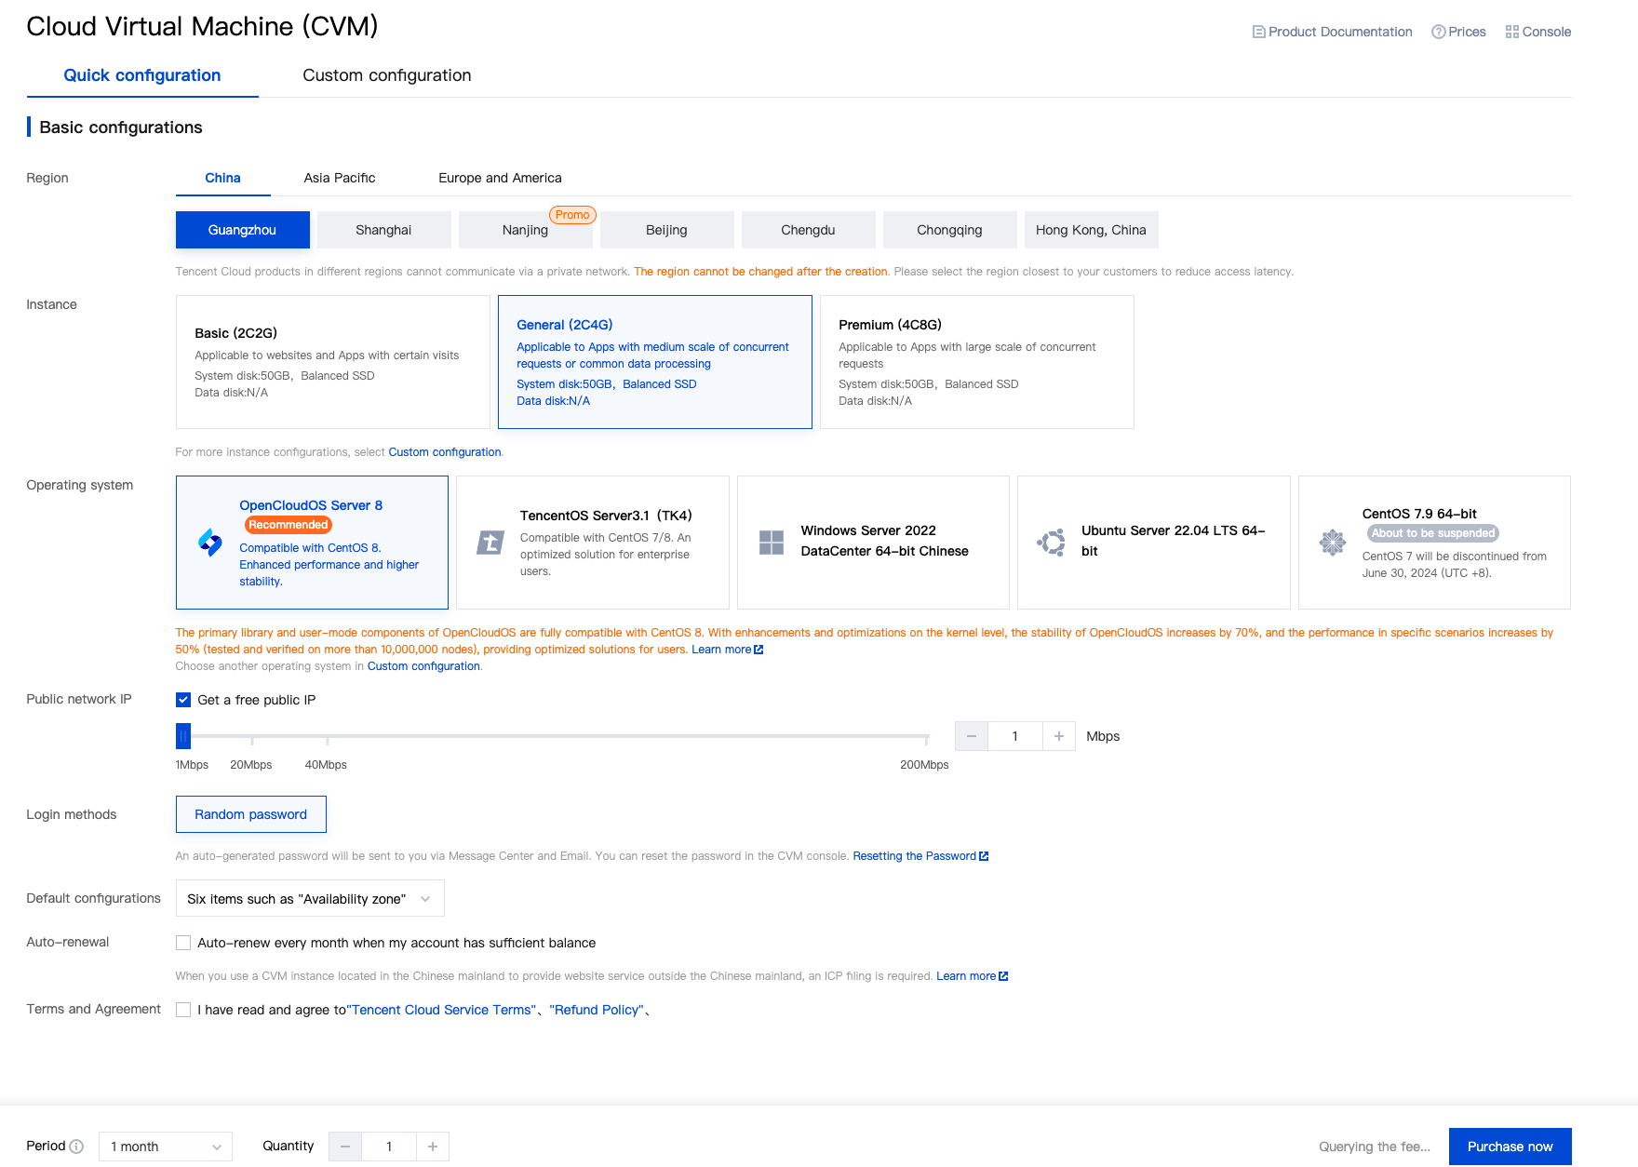
Task: Open Custom configuration link under operating systems
Action: coord(423,666)
